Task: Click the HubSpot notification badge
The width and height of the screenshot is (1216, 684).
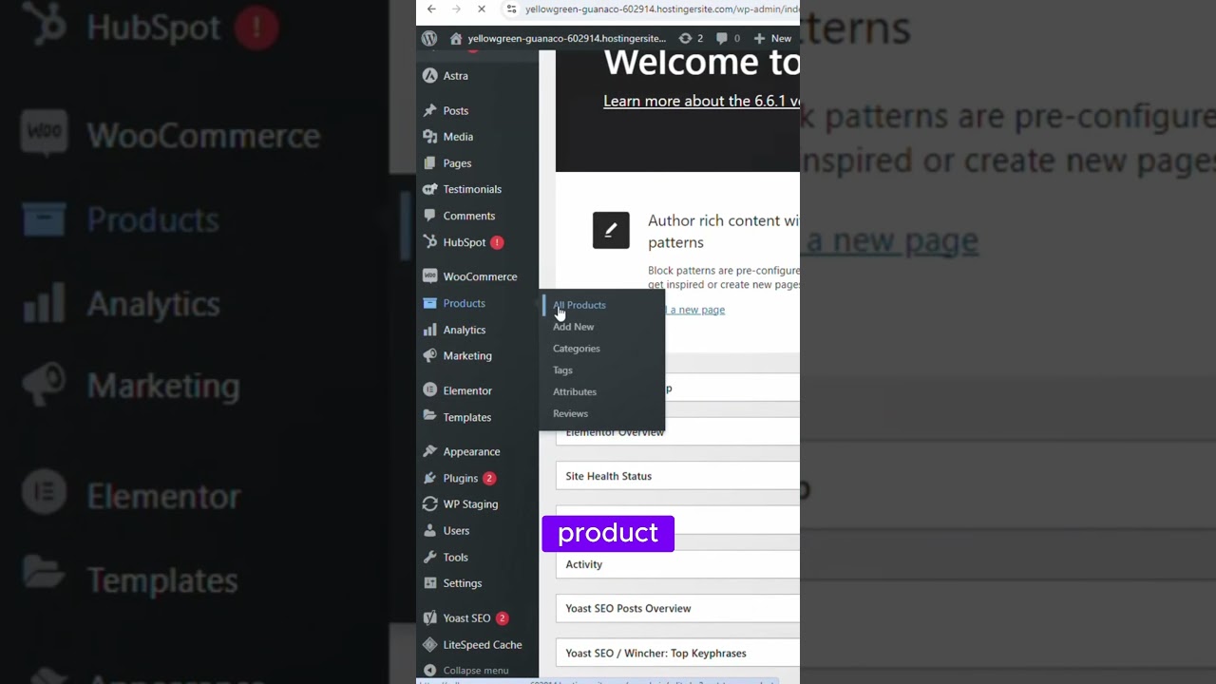Action: [x=497, y=242]
